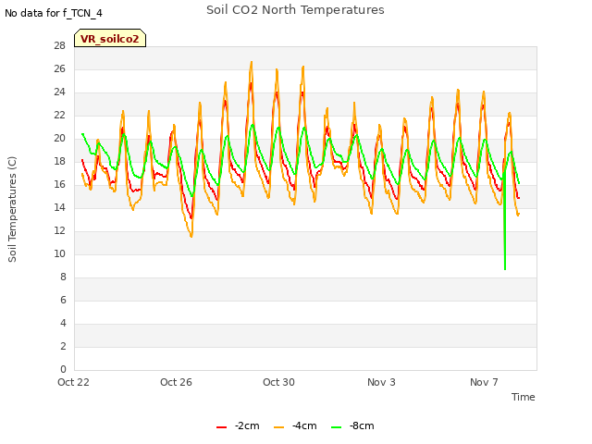Click the Nov 3 x-axis tick label

tap(381, 382)
